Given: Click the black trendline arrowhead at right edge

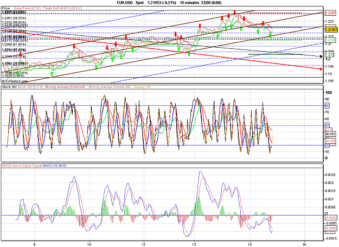Looking at the screenshot, I should pyautogui.click(x=322, y=56).
